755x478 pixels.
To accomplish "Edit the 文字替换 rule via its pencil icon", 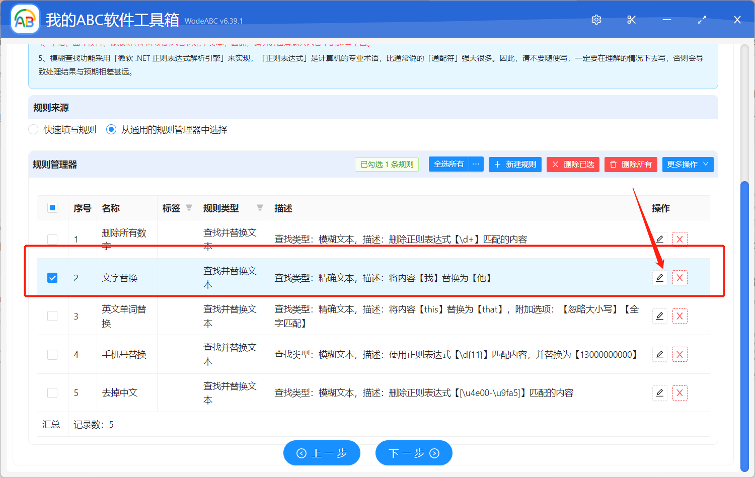I will tap(659, 277).
